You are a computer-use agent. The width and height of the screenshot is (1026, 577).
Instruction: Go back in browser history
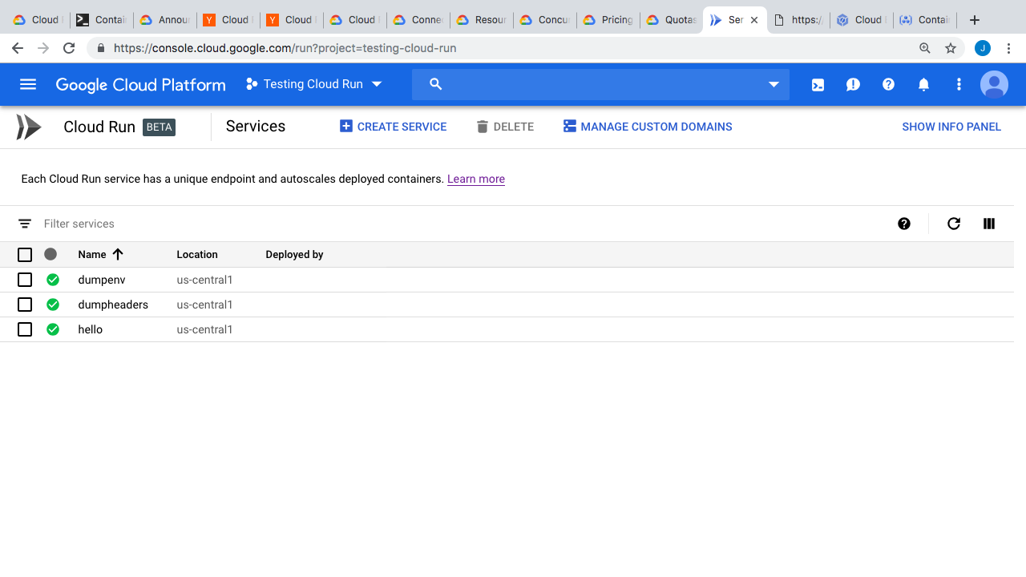(x=18, y=48)
